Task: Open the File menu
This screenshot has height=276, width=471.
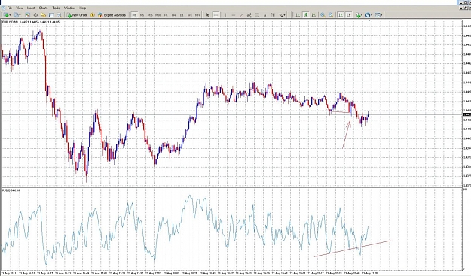Action: pos(9,8)
